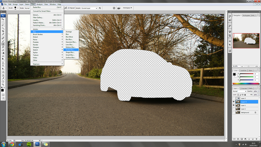Click Gaussian Blur... in the submenu

coord(71,42)
